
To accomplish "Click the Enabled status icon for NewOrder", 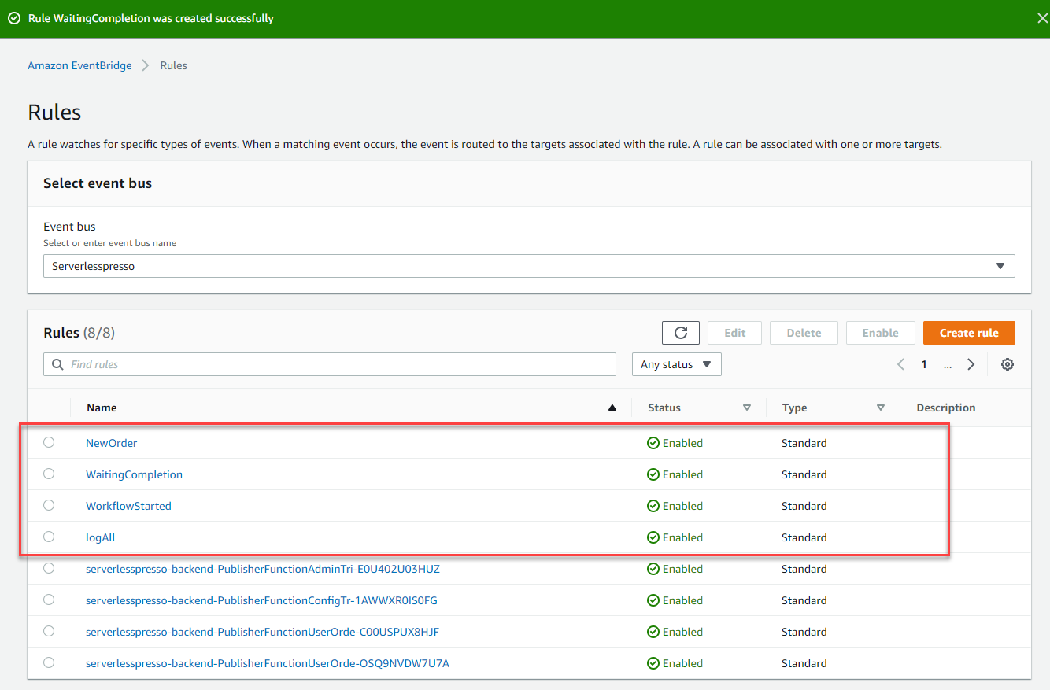I will click(653, 443).
